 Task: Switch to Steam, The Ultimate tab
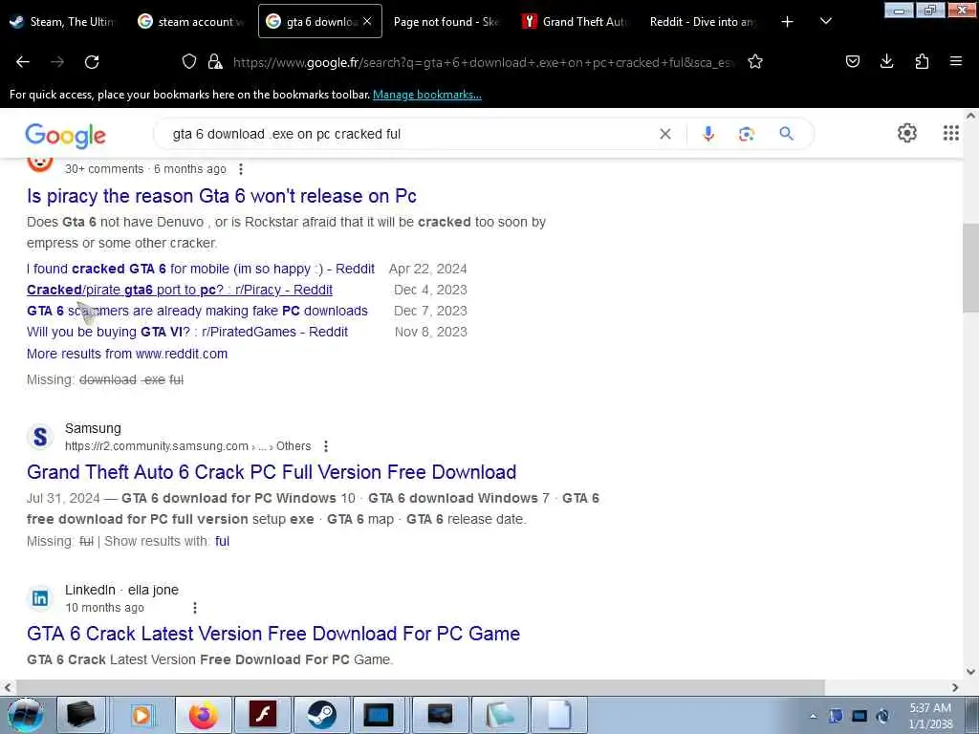(x=62, y=21)
